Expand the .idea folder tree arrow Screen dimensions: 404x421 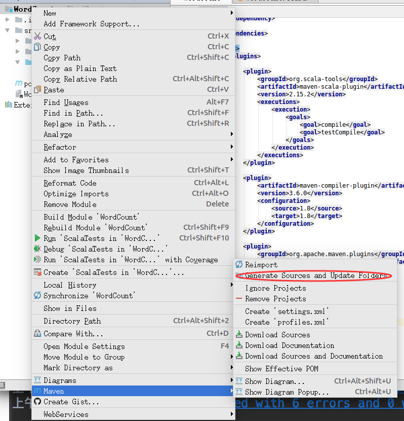pyautogui.click(x=8, y=19)
